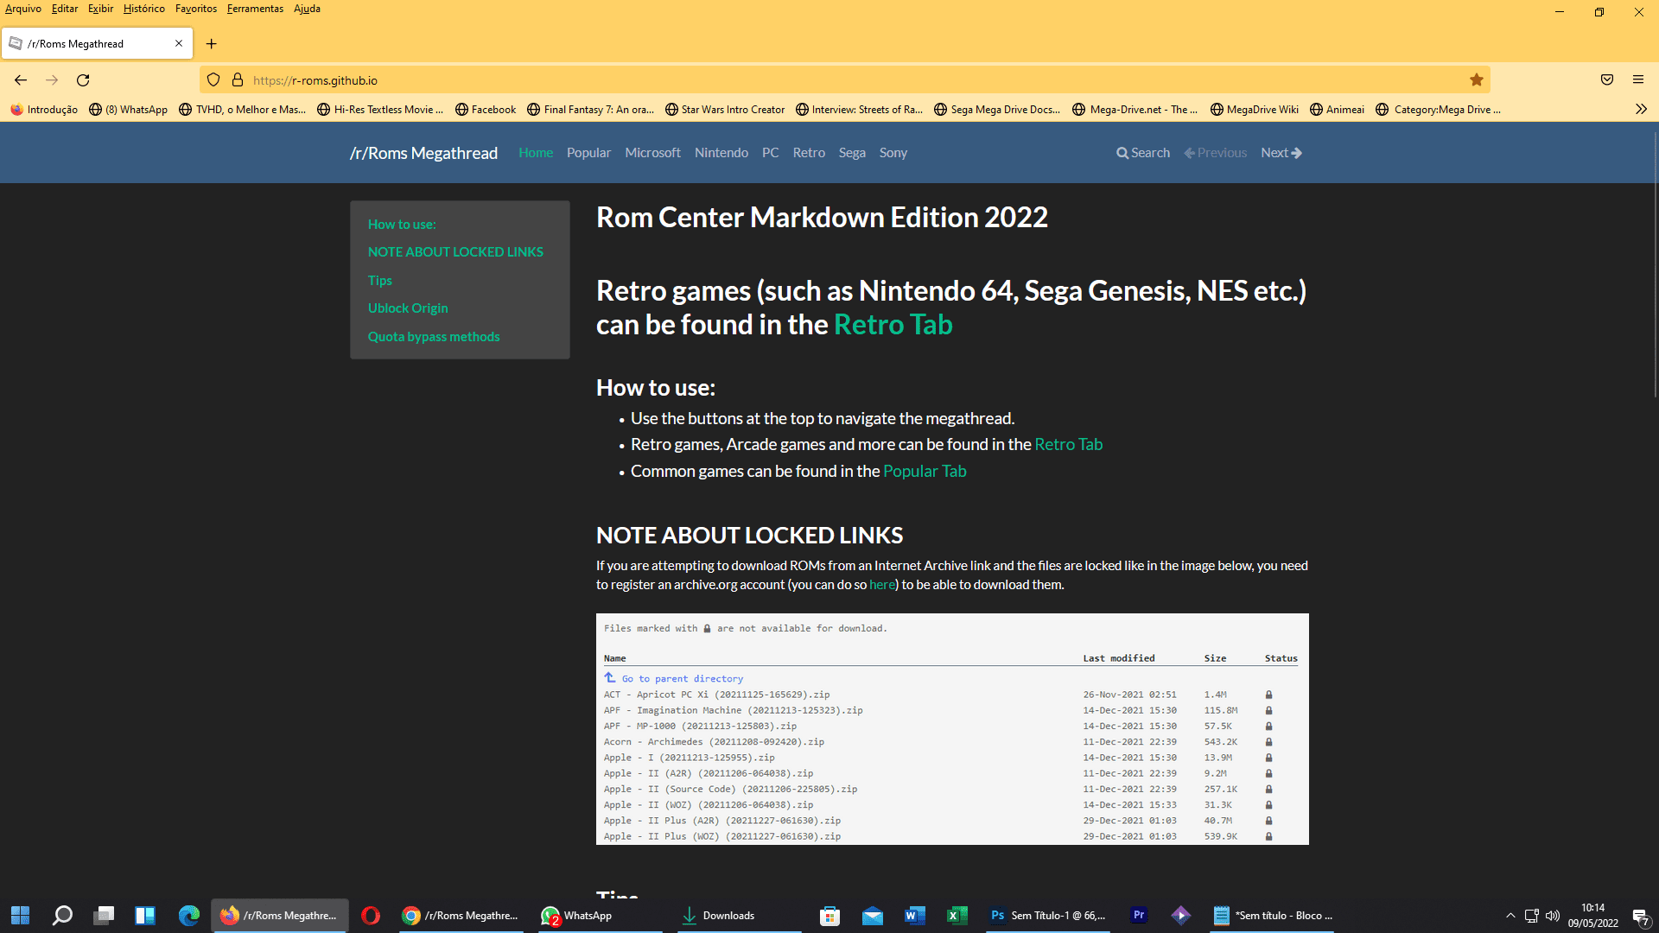1659x933 pixels.
Task: Click the locked files example image
Action: 952,729
